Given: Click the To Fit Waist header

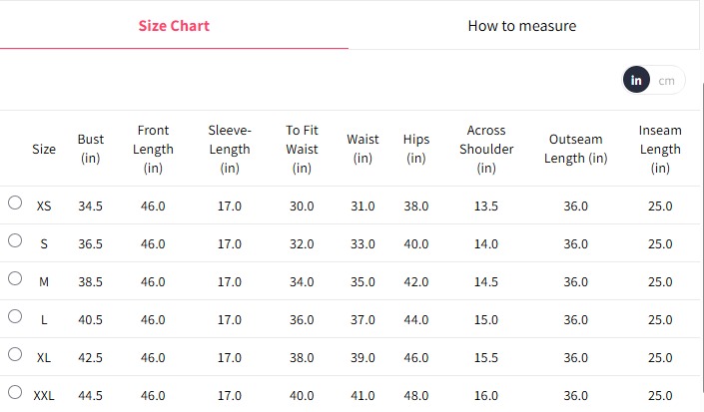Looking at the screenshot, I should (302, 149).
